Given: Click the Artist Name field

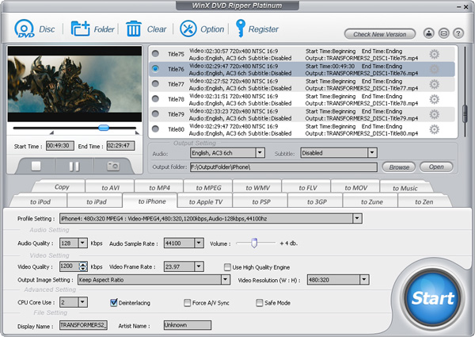Looking at the screenshot, I should coord(187,325).
